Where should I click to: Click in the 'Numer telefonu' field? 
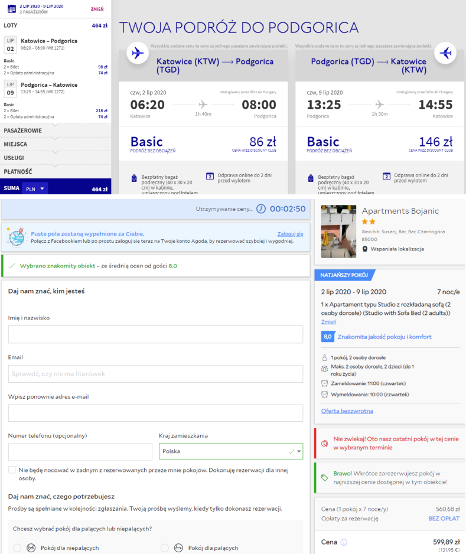pos(80,452)
